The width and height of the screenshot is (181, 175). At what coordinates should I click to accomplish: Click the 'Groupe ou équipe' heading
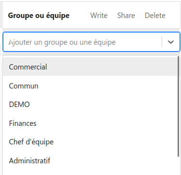[x=39, y=16]
